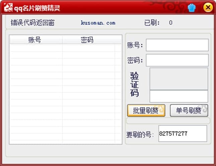Click the app logo in title bar

pos(8,7)
